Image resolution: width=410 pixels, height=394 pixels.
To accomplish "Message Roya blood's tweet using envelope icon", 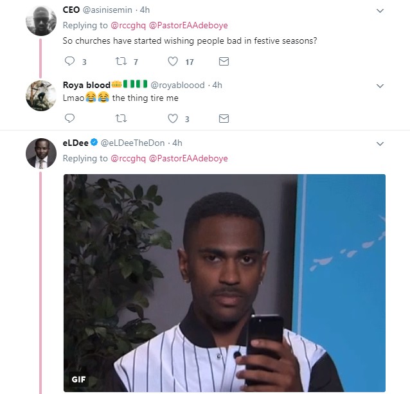I will tap(224, 118).
